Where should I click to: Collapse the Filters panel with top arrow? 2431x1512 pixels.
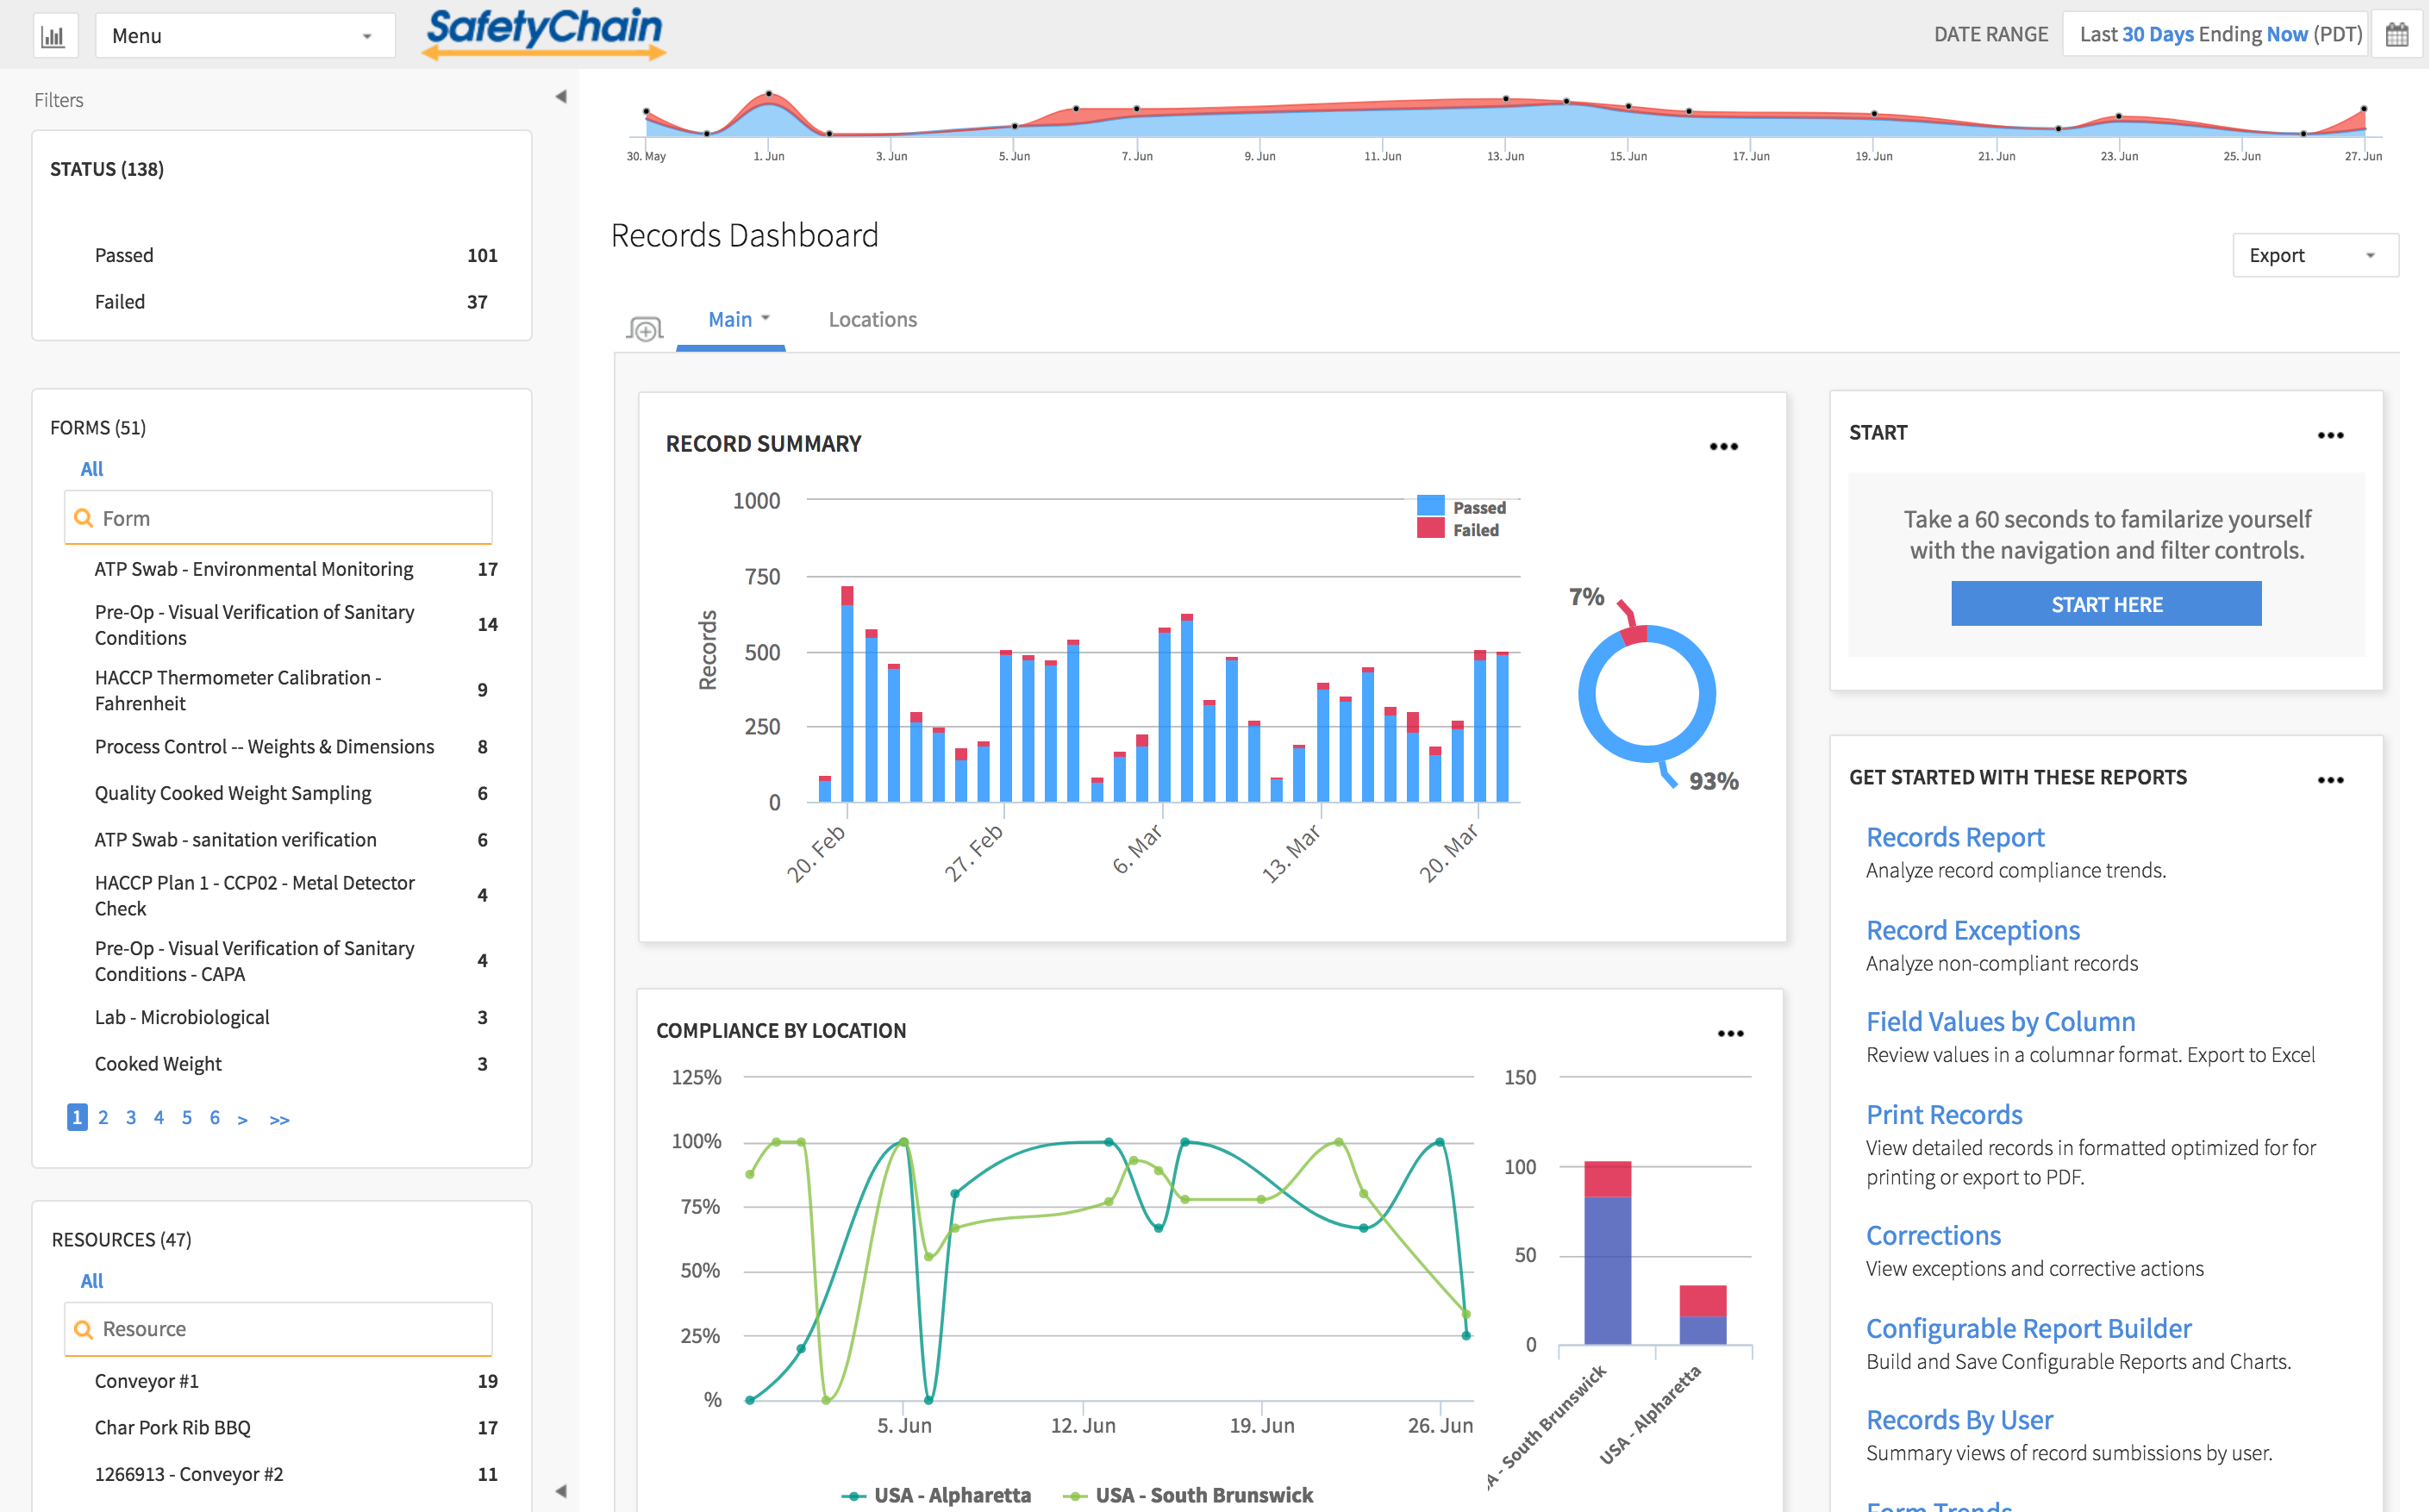tap(561, 97)
